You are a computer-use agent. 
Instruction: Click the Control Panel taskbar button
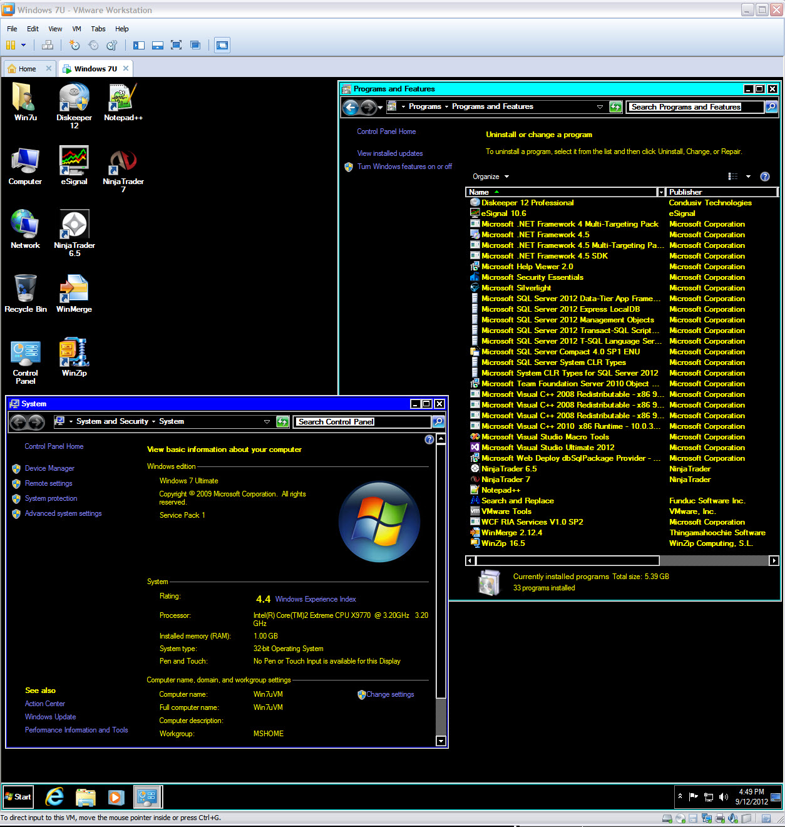point(148,797)
